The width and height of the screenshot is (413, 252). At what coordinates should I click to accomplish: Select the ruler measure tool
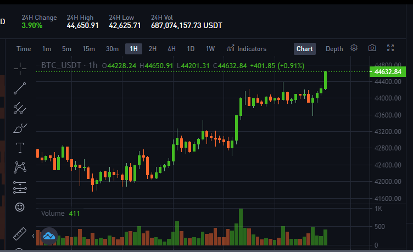click(x=20, y=233)
